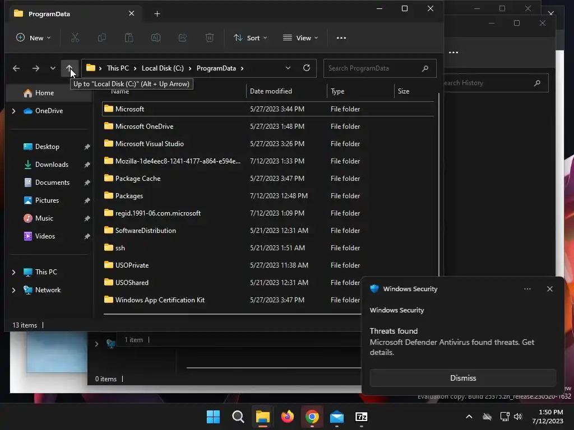Click Local Disk (C:) breadcrumb segment

click(x=163, y=68)
